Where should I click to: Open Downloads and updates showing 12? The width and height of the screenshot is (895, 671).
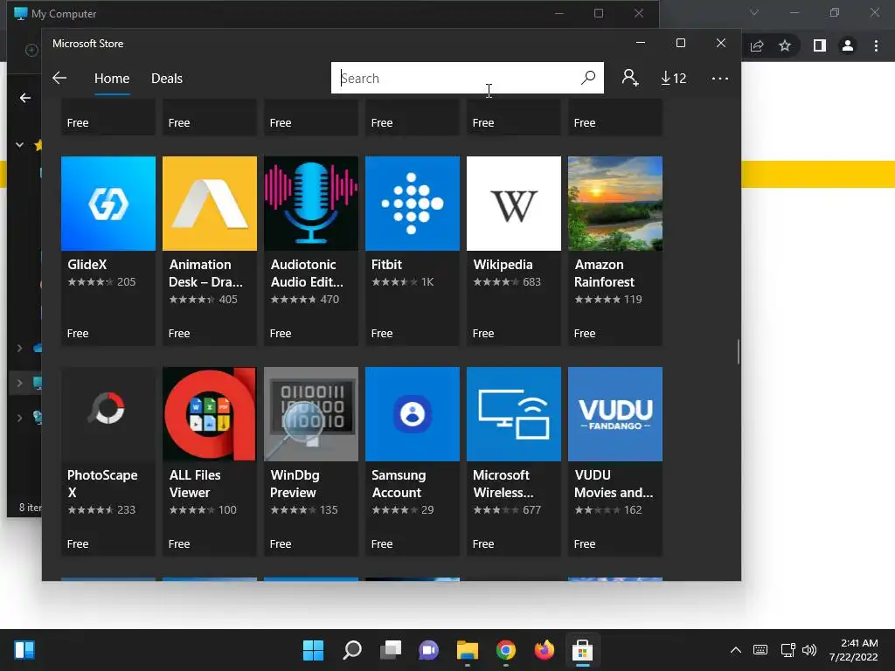coord(673,78)
